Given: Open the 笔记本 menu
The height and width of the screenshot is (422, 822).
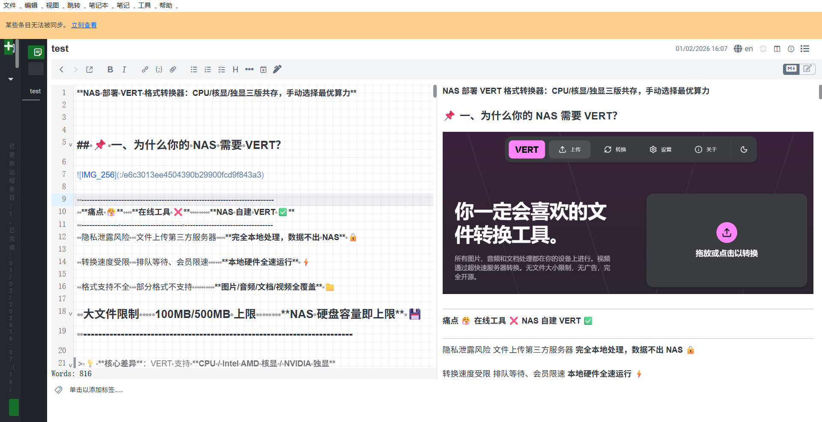Looking at the screenshot, I should coord(98,5).
